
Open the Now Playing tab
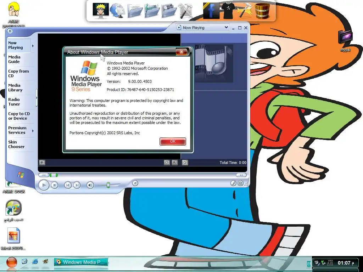[18, 45]
